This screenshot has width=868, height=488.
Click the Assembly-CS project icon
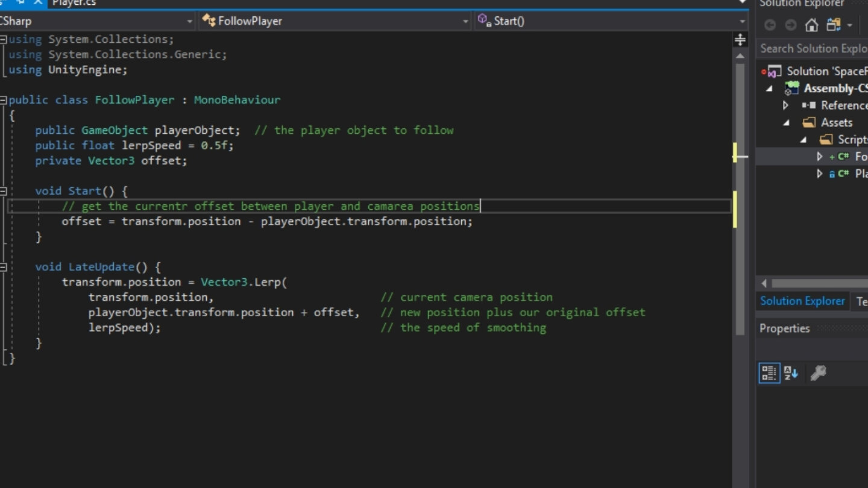[x=791, y=89]
